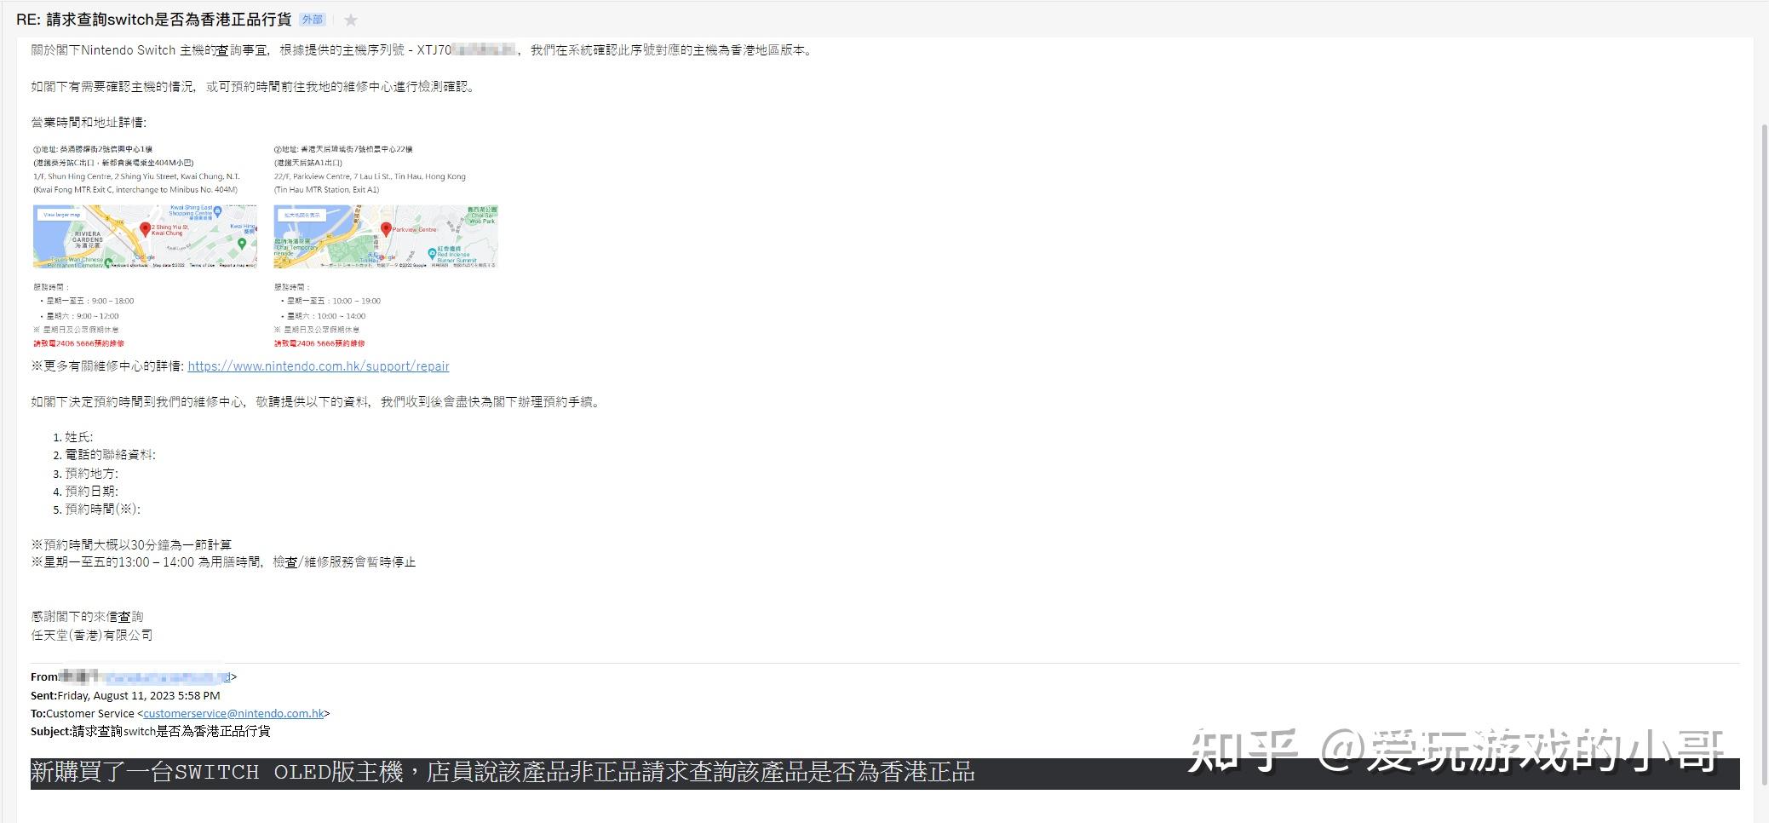Click the address '22/F, Parkview Centre' line
Image resolution: width=1769 pixels, height=823 pixels.
370,176
